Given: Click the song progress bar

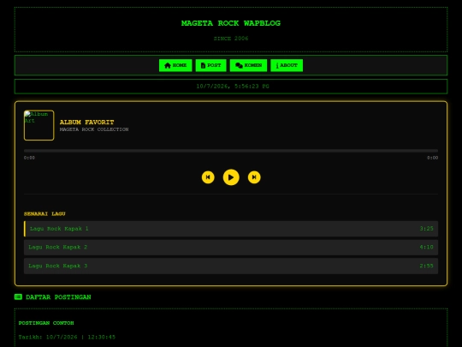Looking at the screenshot, I should tap(231, 151).
